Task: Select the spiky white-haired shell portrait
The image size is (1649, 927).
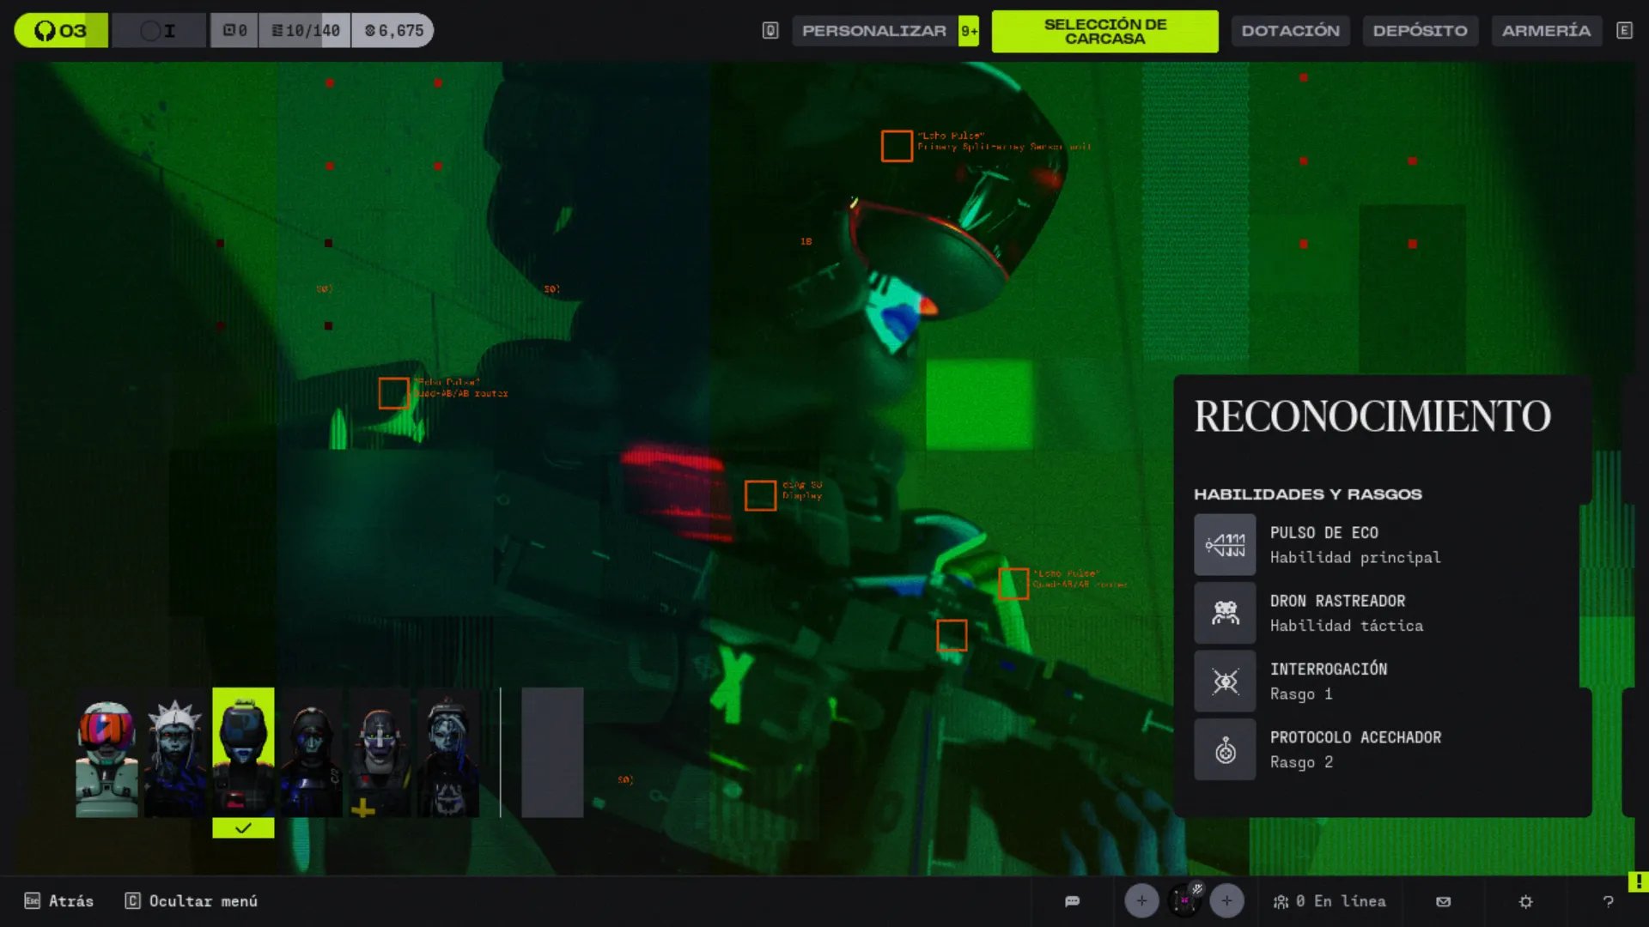Action: (175, 755)
